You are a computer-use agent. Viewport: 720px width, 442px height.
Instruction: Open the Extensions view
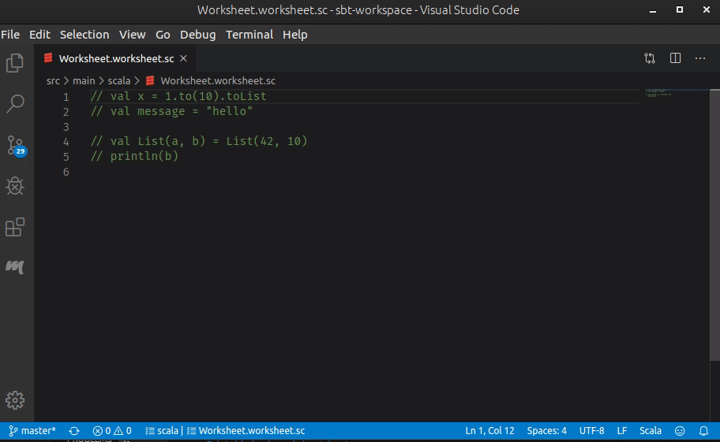(15, 227)
